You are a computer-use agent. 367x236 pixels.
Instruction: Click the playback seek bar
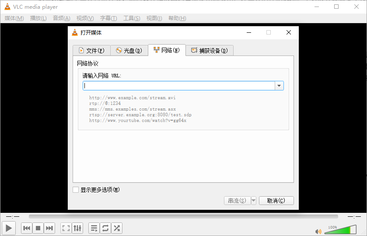tap(183, 217)
